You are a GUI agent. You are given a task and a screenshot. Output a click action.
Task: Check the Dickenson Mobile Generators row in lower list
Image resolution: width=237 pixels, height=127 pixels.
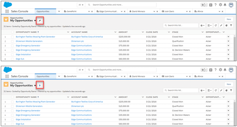(x=12, y=106)
